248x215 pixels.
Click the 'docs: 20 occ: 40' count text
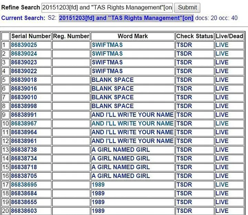point(216,18)
